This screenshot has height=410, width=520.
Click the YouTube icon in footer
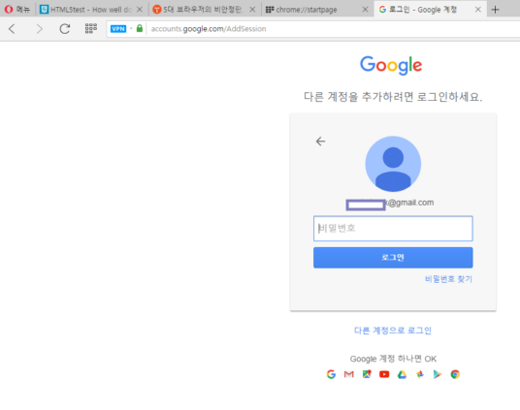(x=384, y=374)
